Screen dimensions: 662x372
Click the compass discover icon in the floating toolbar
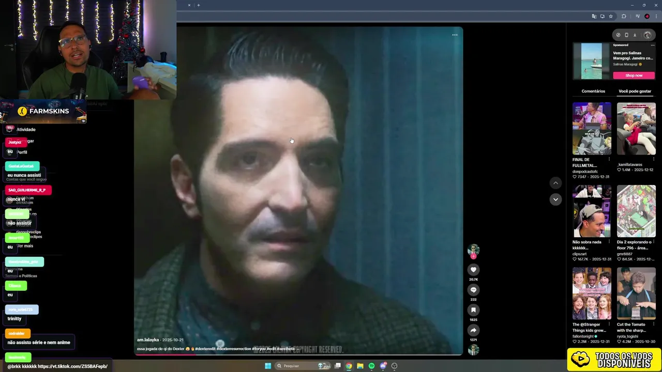(x=618, y=35)
